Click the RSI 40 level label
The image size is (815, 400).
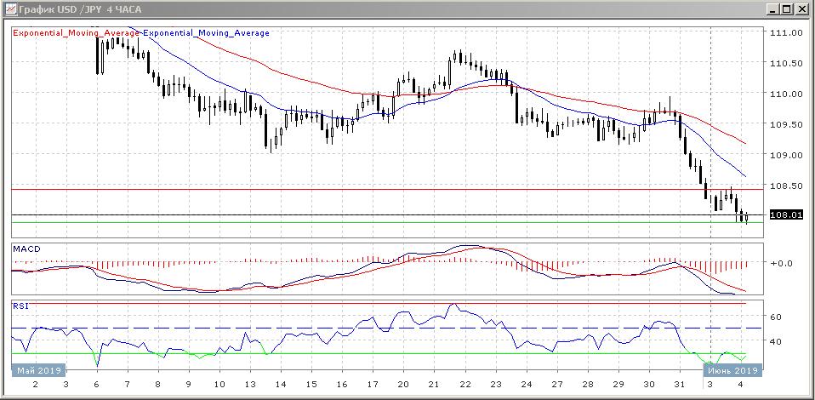click(x=775, y=342)
